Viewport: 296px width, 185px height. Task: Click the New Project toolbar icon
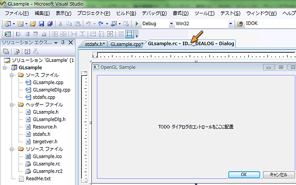[x=8, y=24]
